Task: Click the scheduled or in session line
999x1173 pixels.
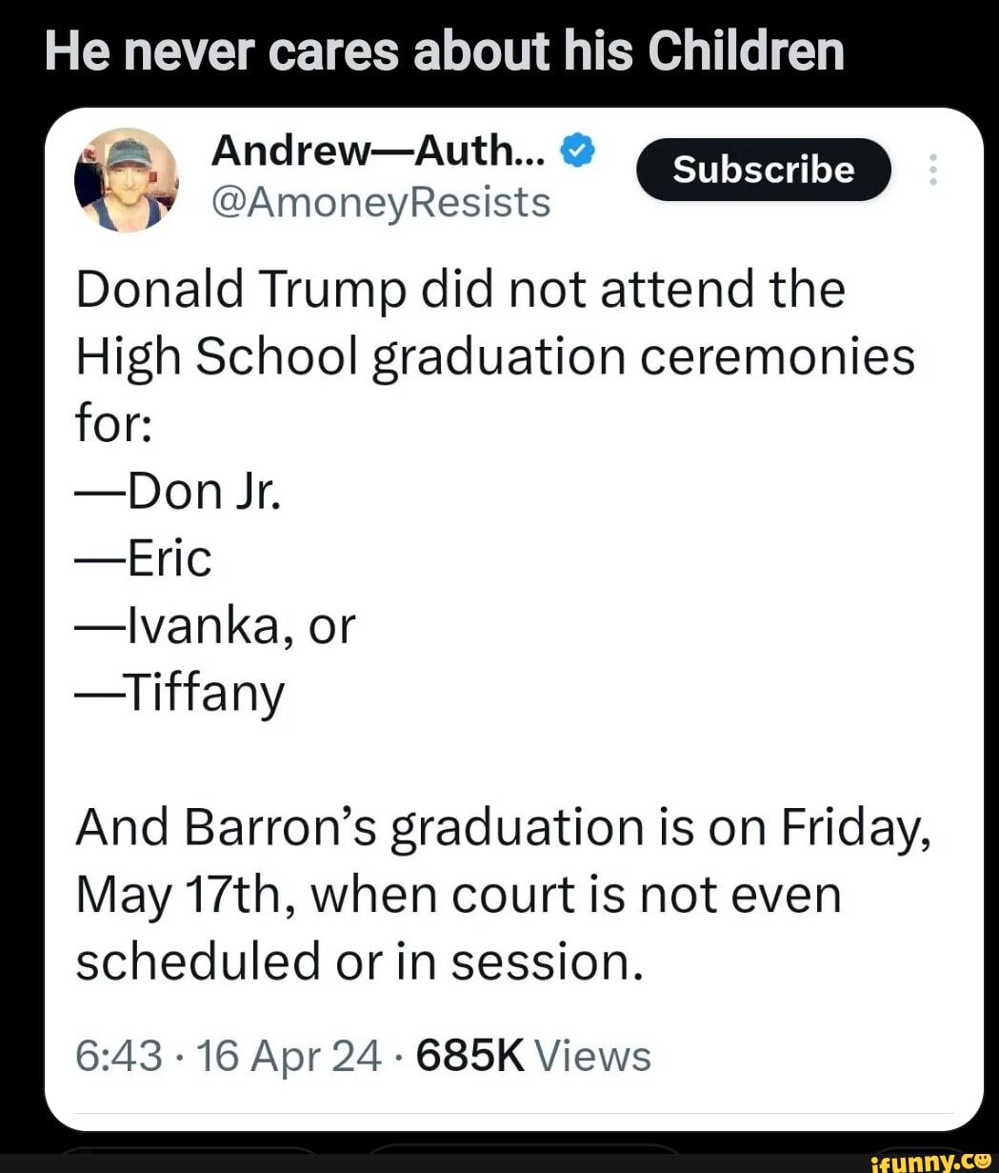Action: pos(360,961)
